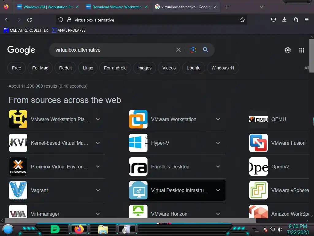This screenshot has height=236, width=314.
Task: Go back to the previous page
Action: pyautogui.click(x=7, y=20)
